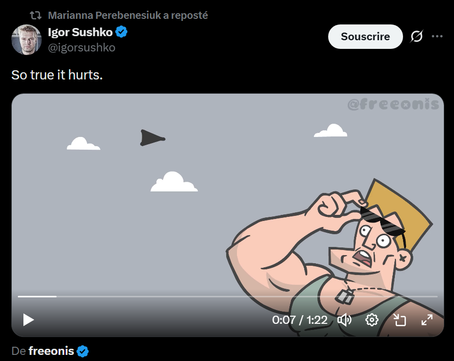Expand the video to fullscreen

(427, 320)
